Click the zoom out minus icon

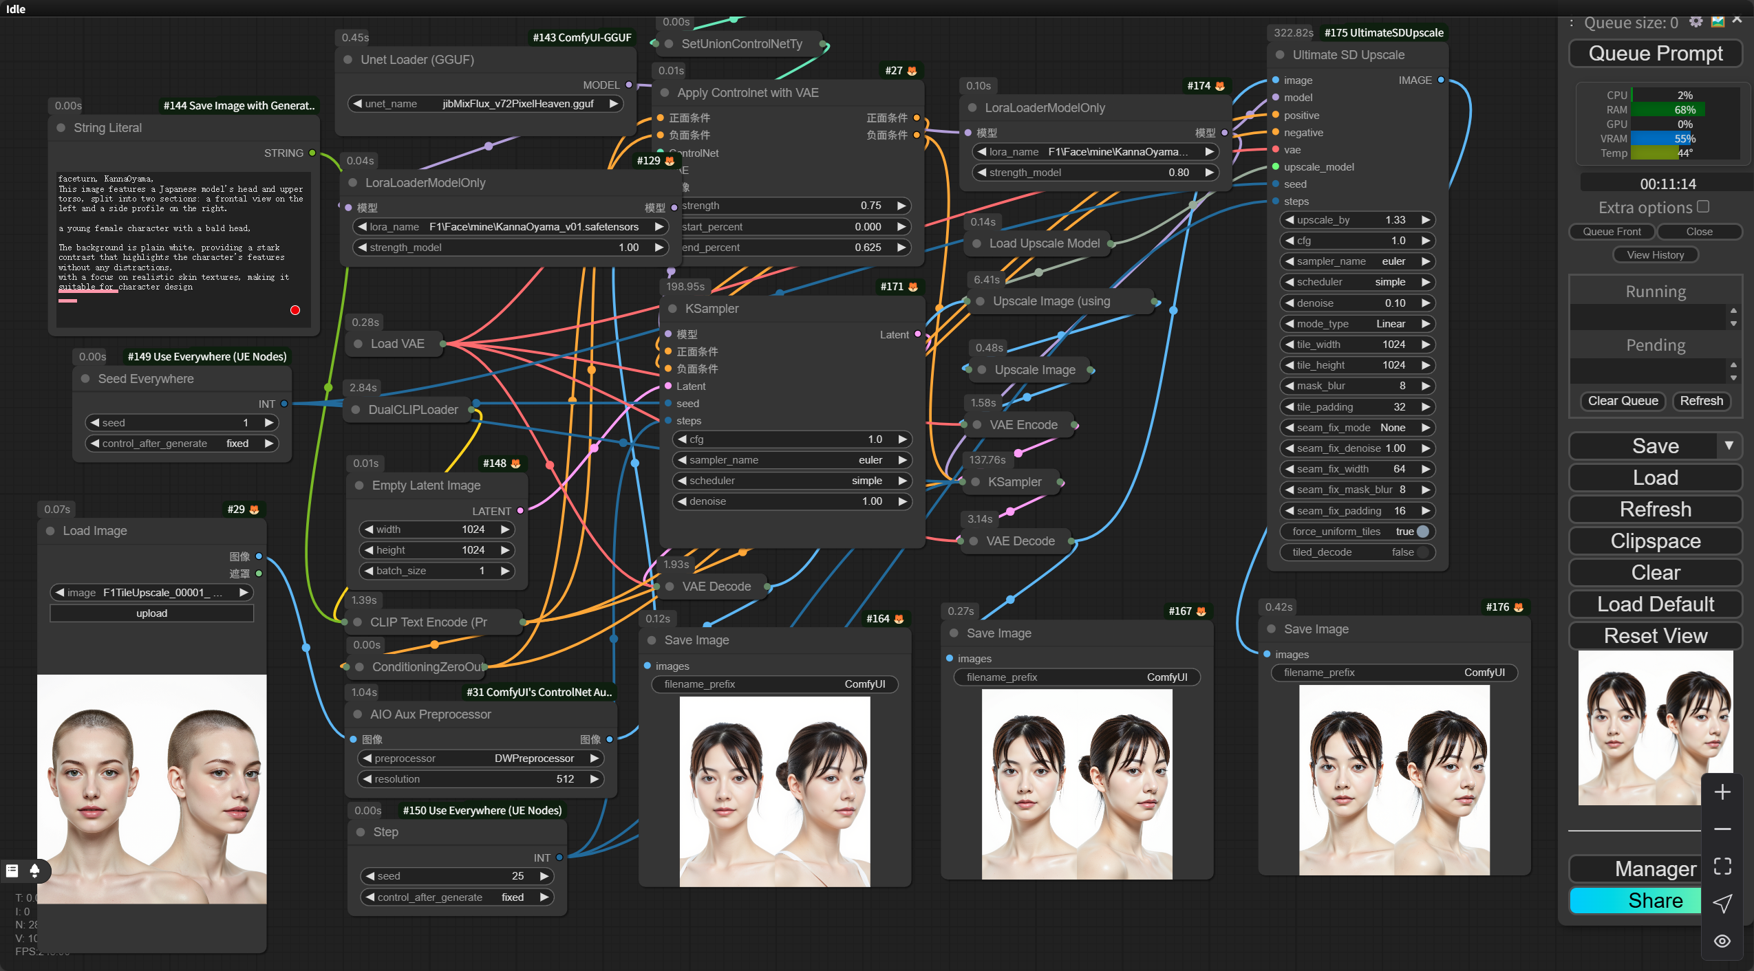coord(1722,829)
